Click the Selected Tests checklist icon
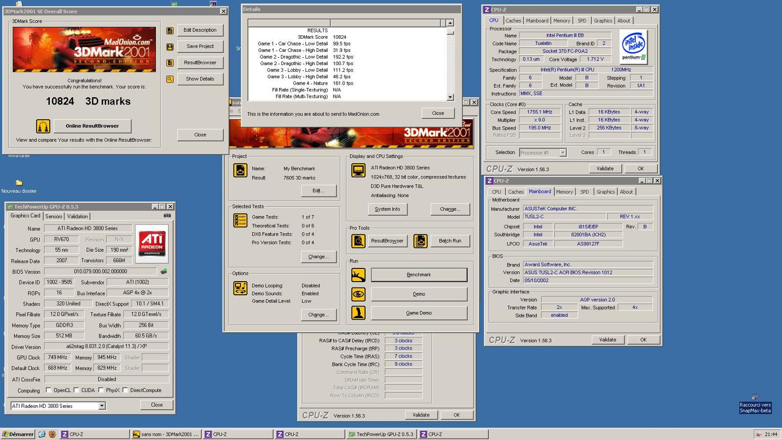782x440 pixels. tap(240, 220)
